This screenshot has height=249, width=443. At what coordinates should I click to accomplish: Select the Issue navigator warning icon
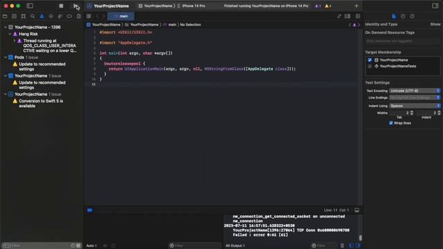42,17
